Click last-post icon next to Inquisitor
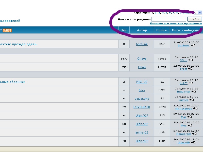 pyautogui.click(x=194, y=92)
